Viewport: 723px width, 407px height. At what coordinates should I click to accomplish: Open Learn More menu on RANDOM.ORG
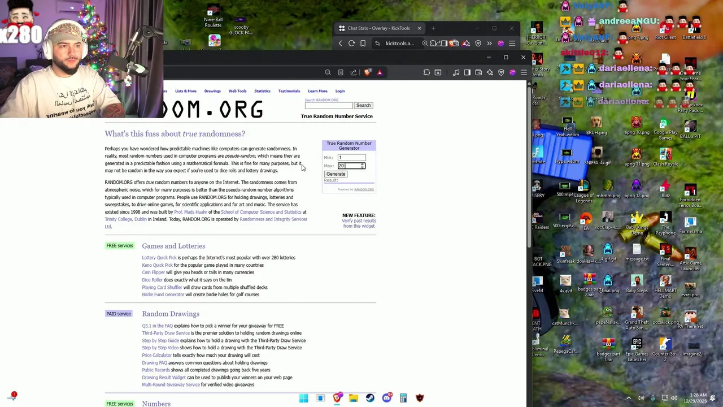pyautogui.click(x=317, y=91)
